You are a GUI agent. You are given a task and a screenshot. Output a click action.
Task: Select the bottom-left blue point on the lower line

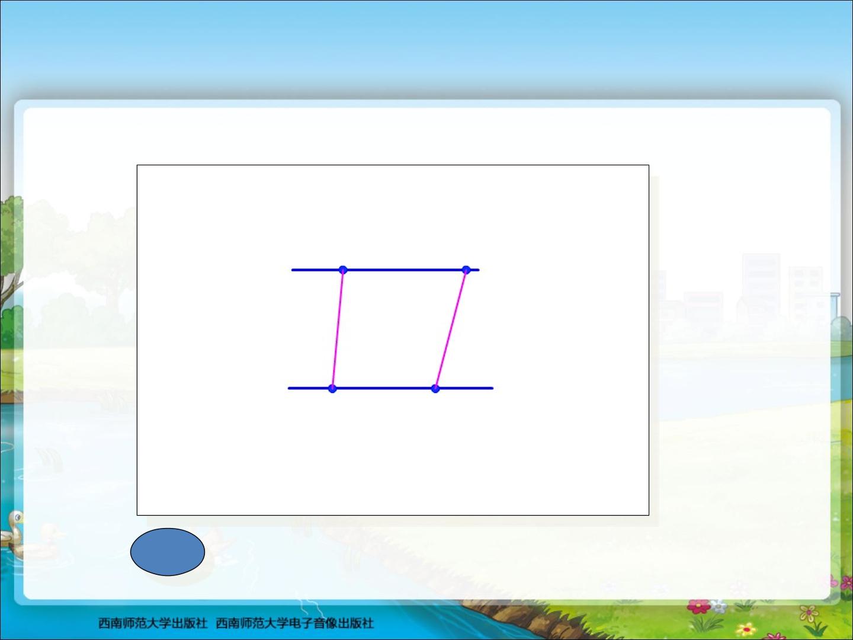click(332, 389)
